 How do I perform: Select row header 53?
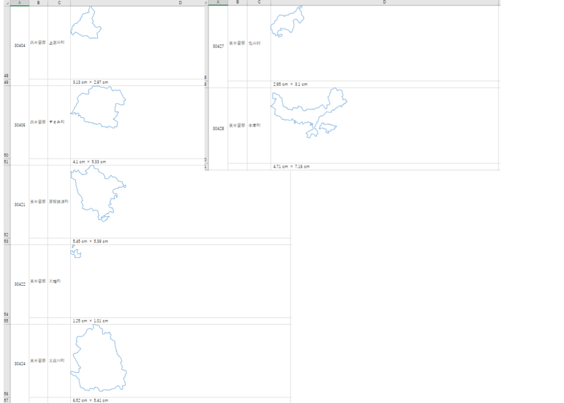[x=7, y=241]
